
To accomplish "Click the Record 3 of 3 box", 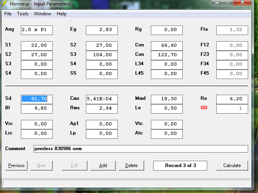I will coord(180,165).
